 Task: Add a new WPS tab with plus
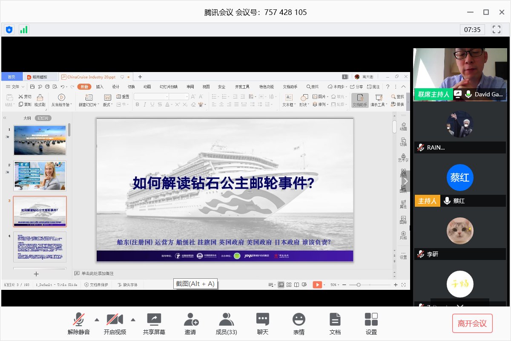(x=140, y=77)
